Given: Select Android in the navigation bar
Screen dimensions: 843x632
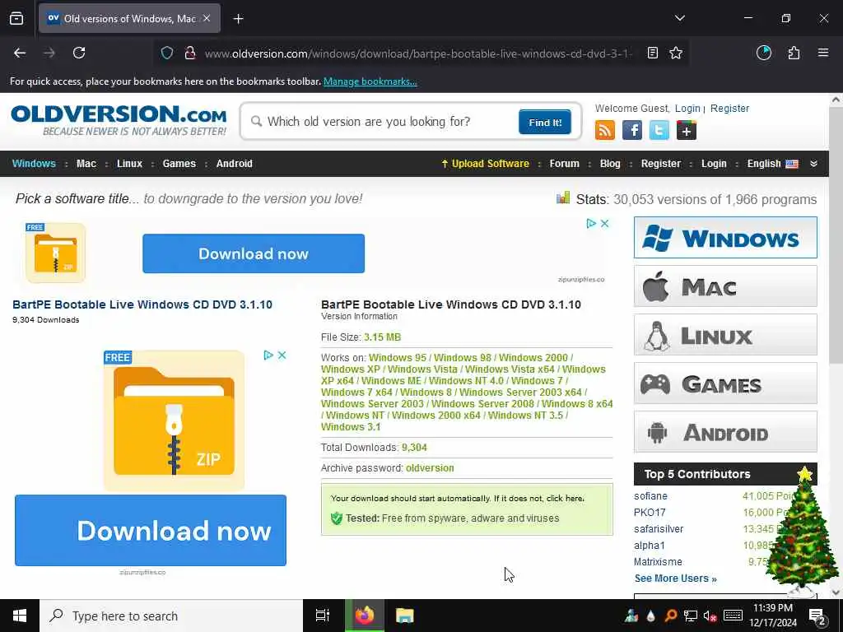Looking at the screenshot, I should [234, 164].
